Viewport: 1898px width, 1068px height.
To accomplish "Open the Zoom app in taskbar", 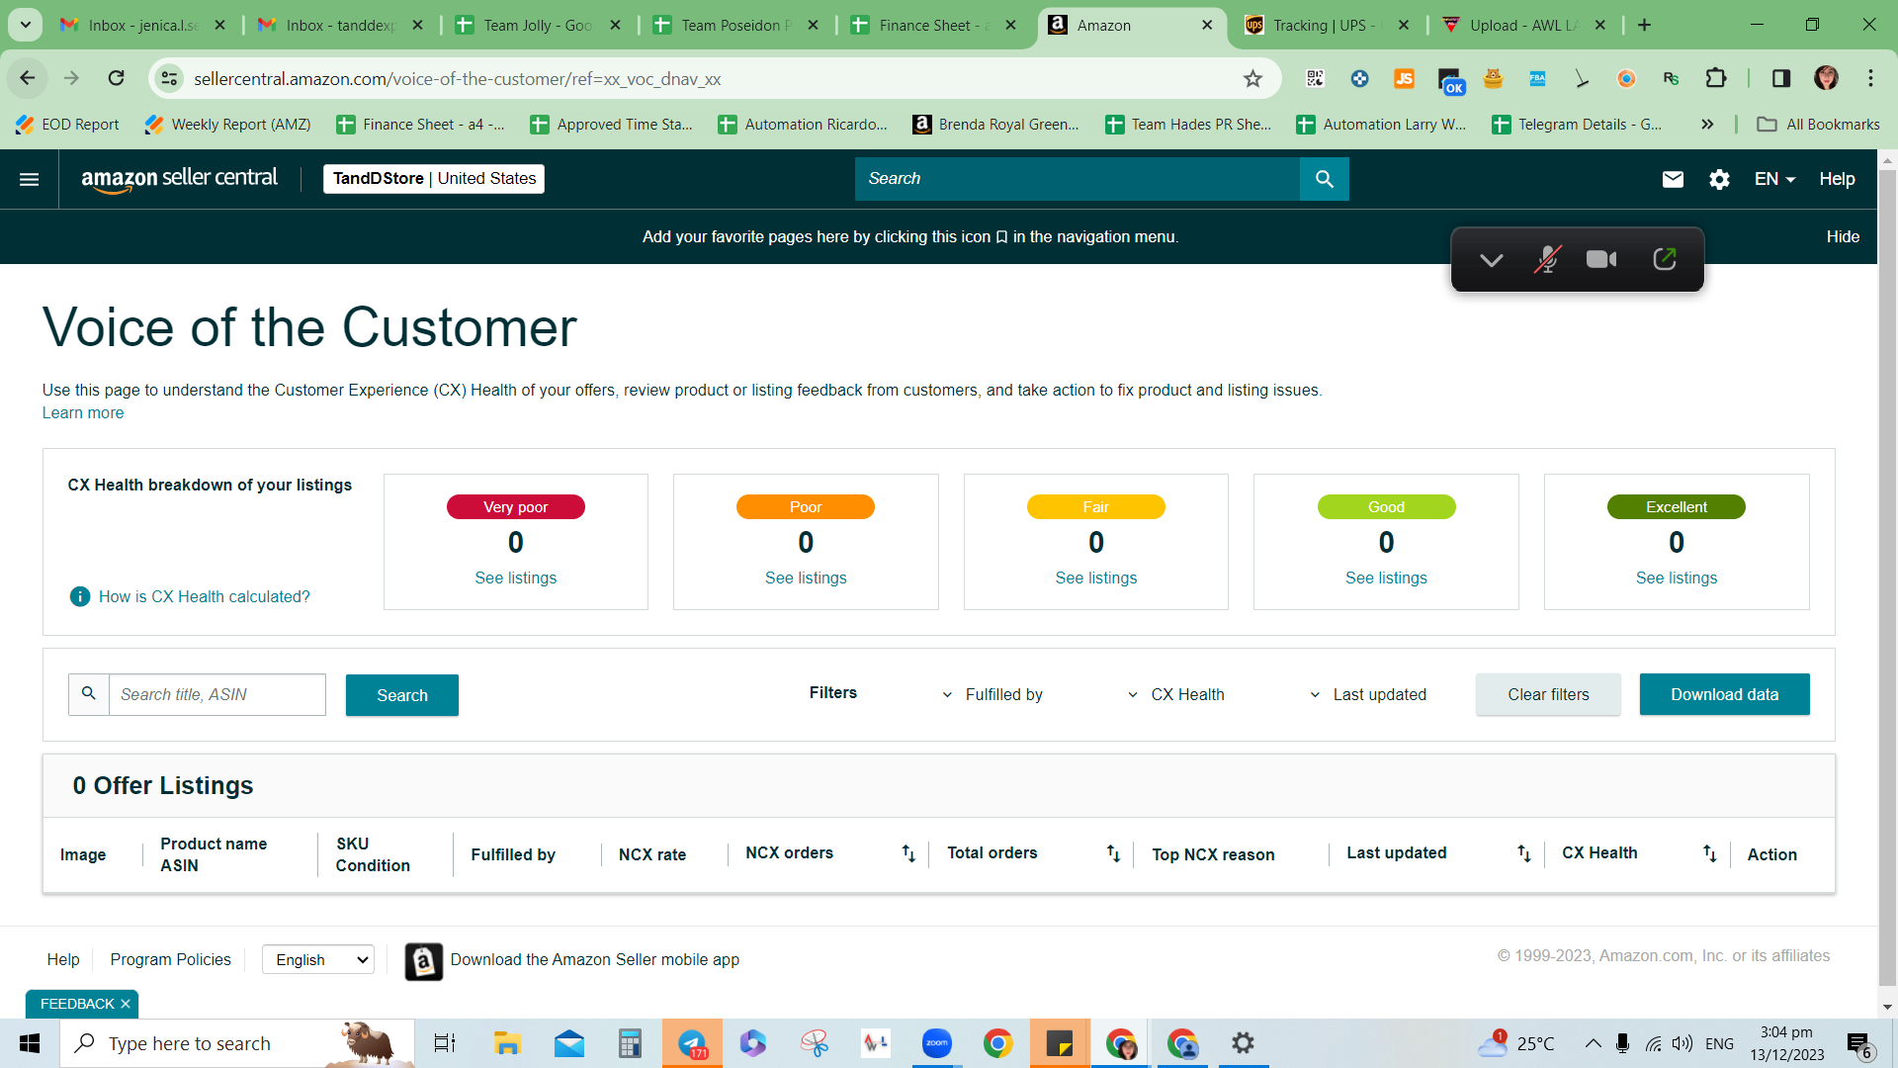I will [x=936, y=1043].
